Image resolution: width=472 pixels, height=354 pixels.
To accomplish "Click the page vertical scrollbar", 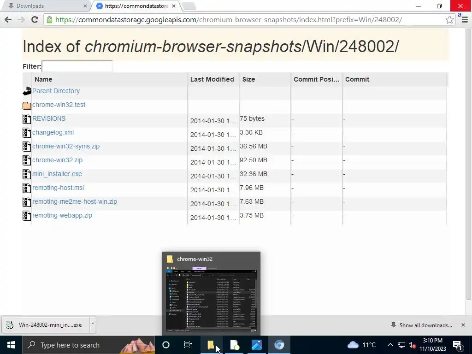I will 469,164.
